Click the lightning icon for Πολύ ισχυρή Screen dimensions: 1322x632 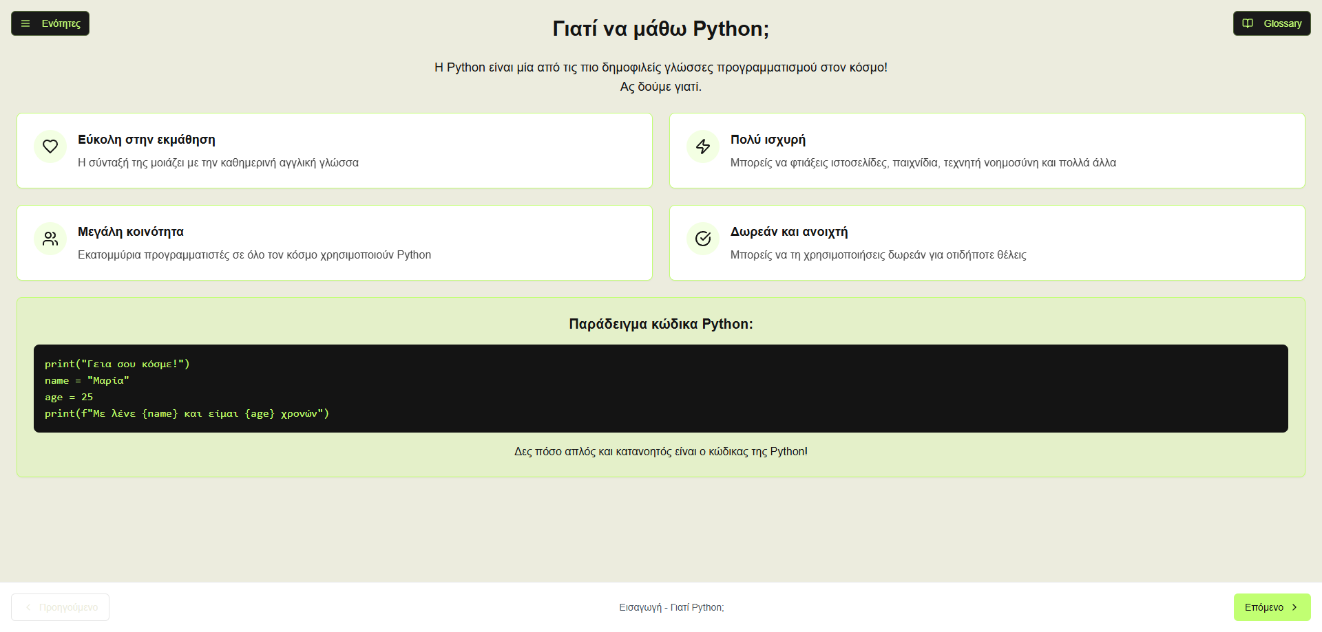[702, 146]
